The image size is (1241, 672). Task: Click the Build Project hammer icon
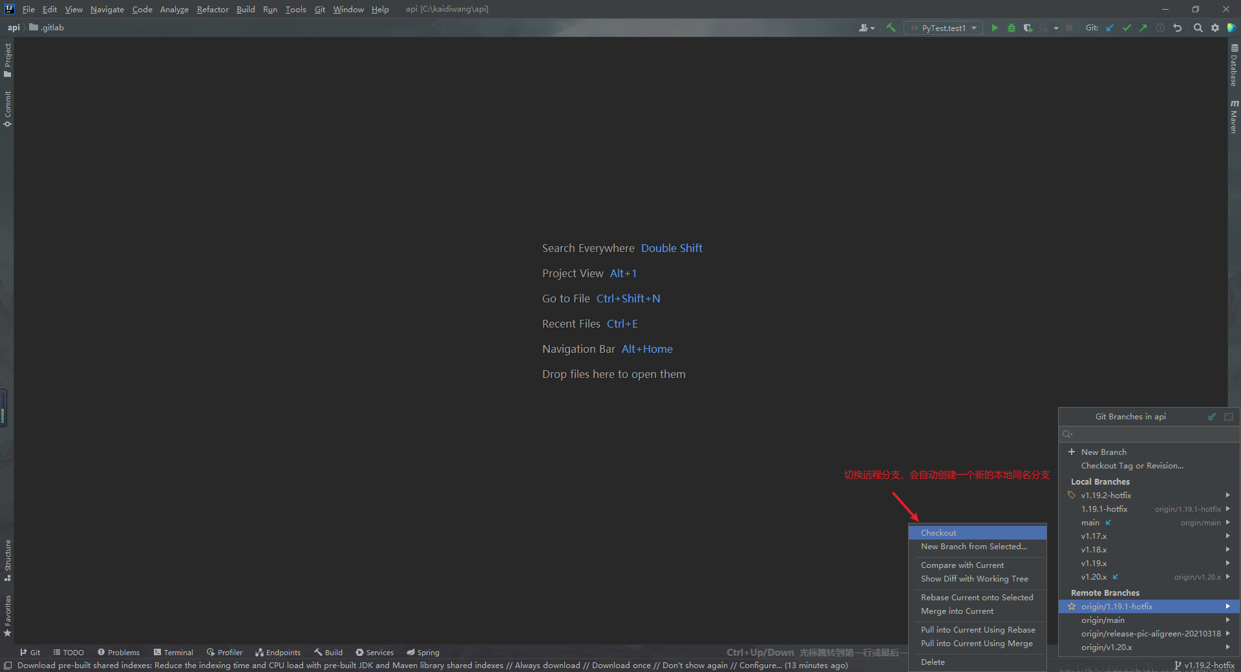(891, 28)
